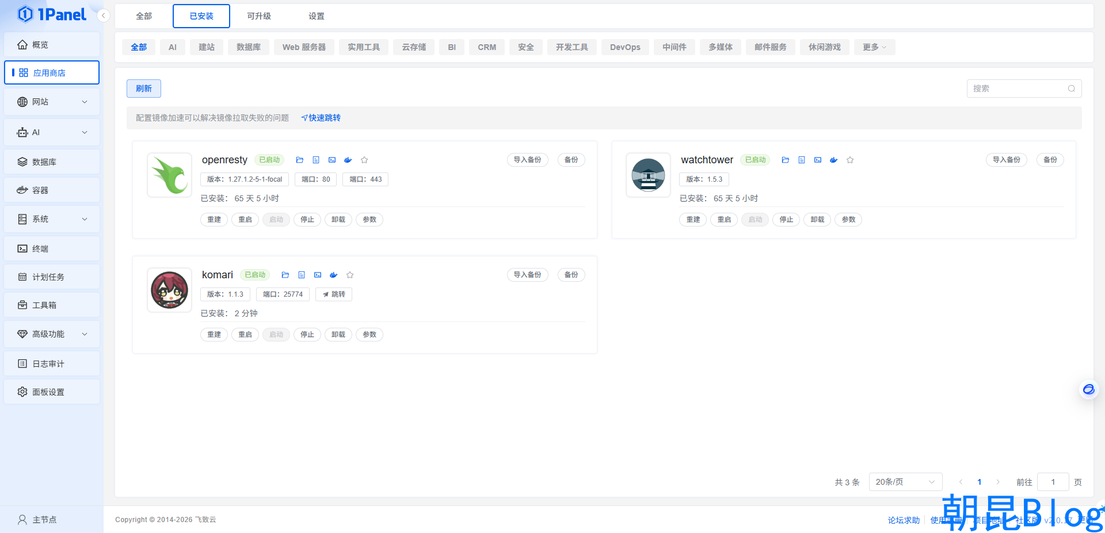Click openresty's 导入备份 button

click(x=528, y=160)
